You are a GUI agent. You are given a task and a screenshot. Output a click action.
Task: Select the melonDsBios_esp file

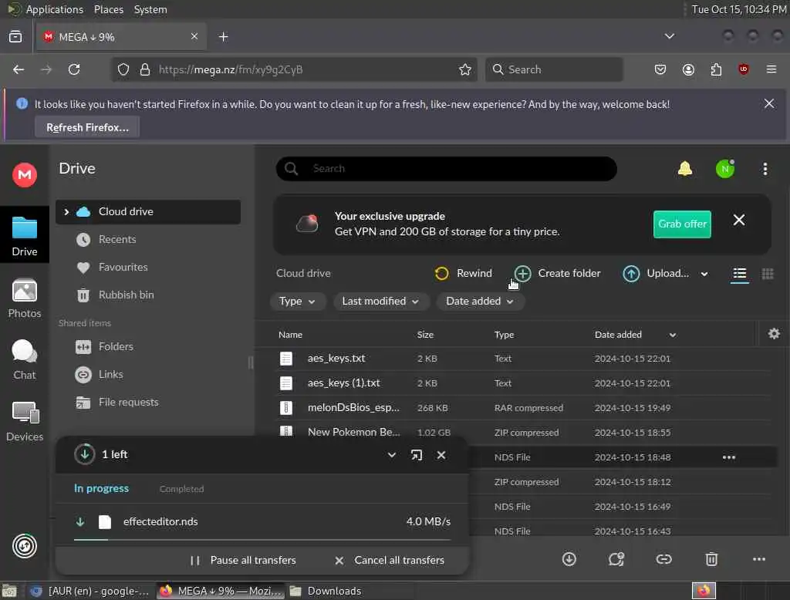[x=524, y=408]
